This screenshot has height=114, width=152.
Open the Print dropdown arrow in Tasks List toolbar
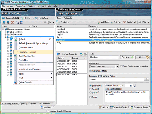[x=148, y=22]
